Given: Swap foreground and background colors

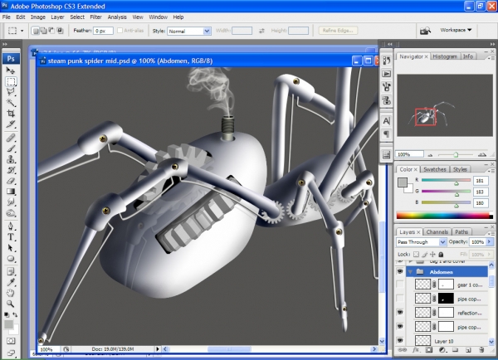Looking at the screenshot, I should tap(15, 314).
